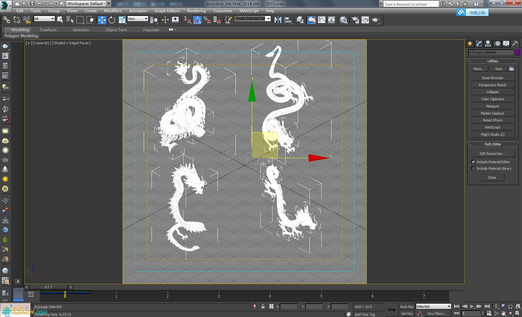522x317 pixels.
Task: Uncheck Include Material Editor
Action: click(x=473, y=162)
